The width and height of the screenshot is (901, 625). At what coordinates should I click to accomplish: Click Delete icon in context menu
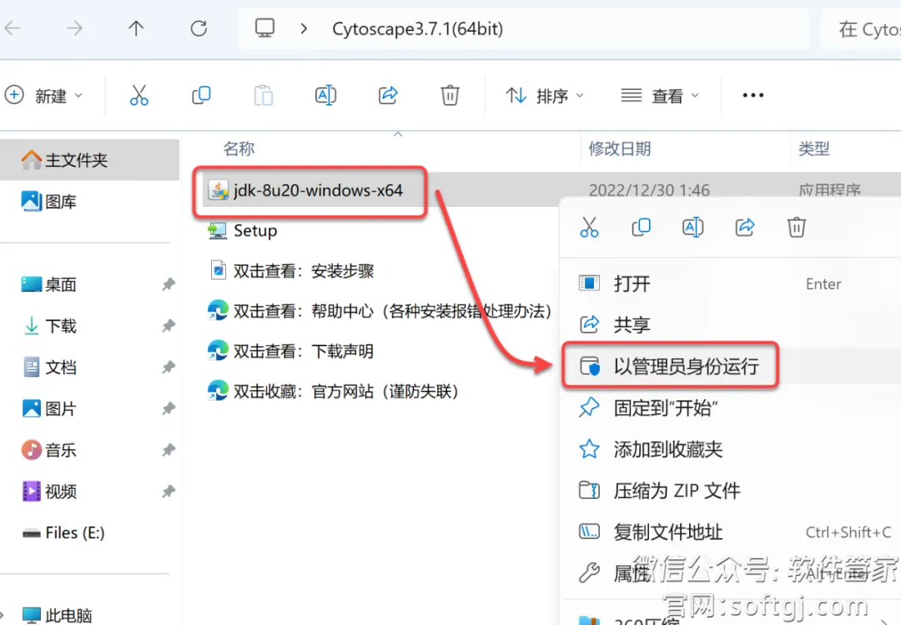[x=797, y=227]
